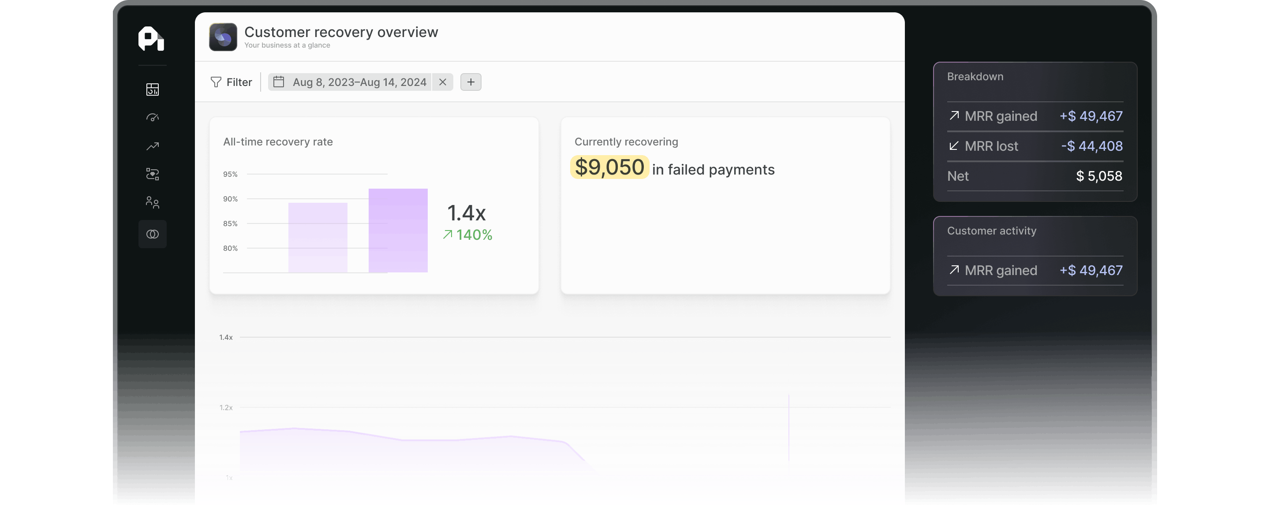Click the highlighted overlapping-circles recovery icon

[153, 234]
